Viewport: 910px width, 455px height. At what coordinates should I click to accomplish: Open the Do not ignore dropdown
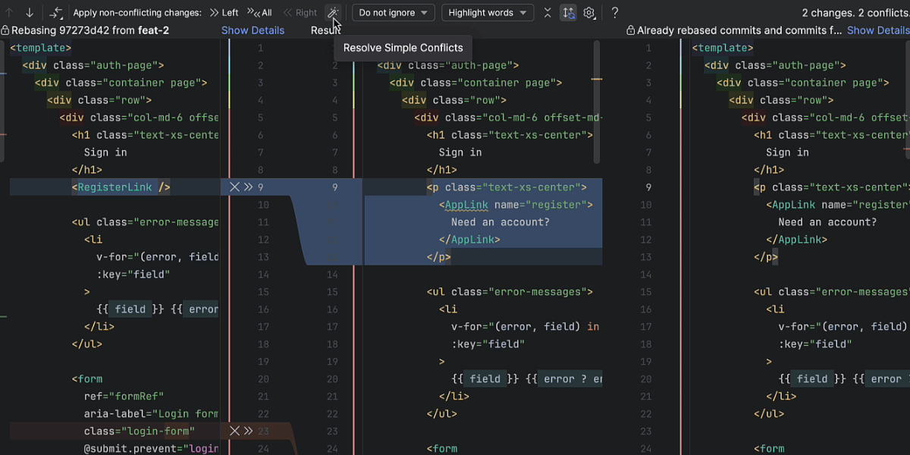point(393,12)
